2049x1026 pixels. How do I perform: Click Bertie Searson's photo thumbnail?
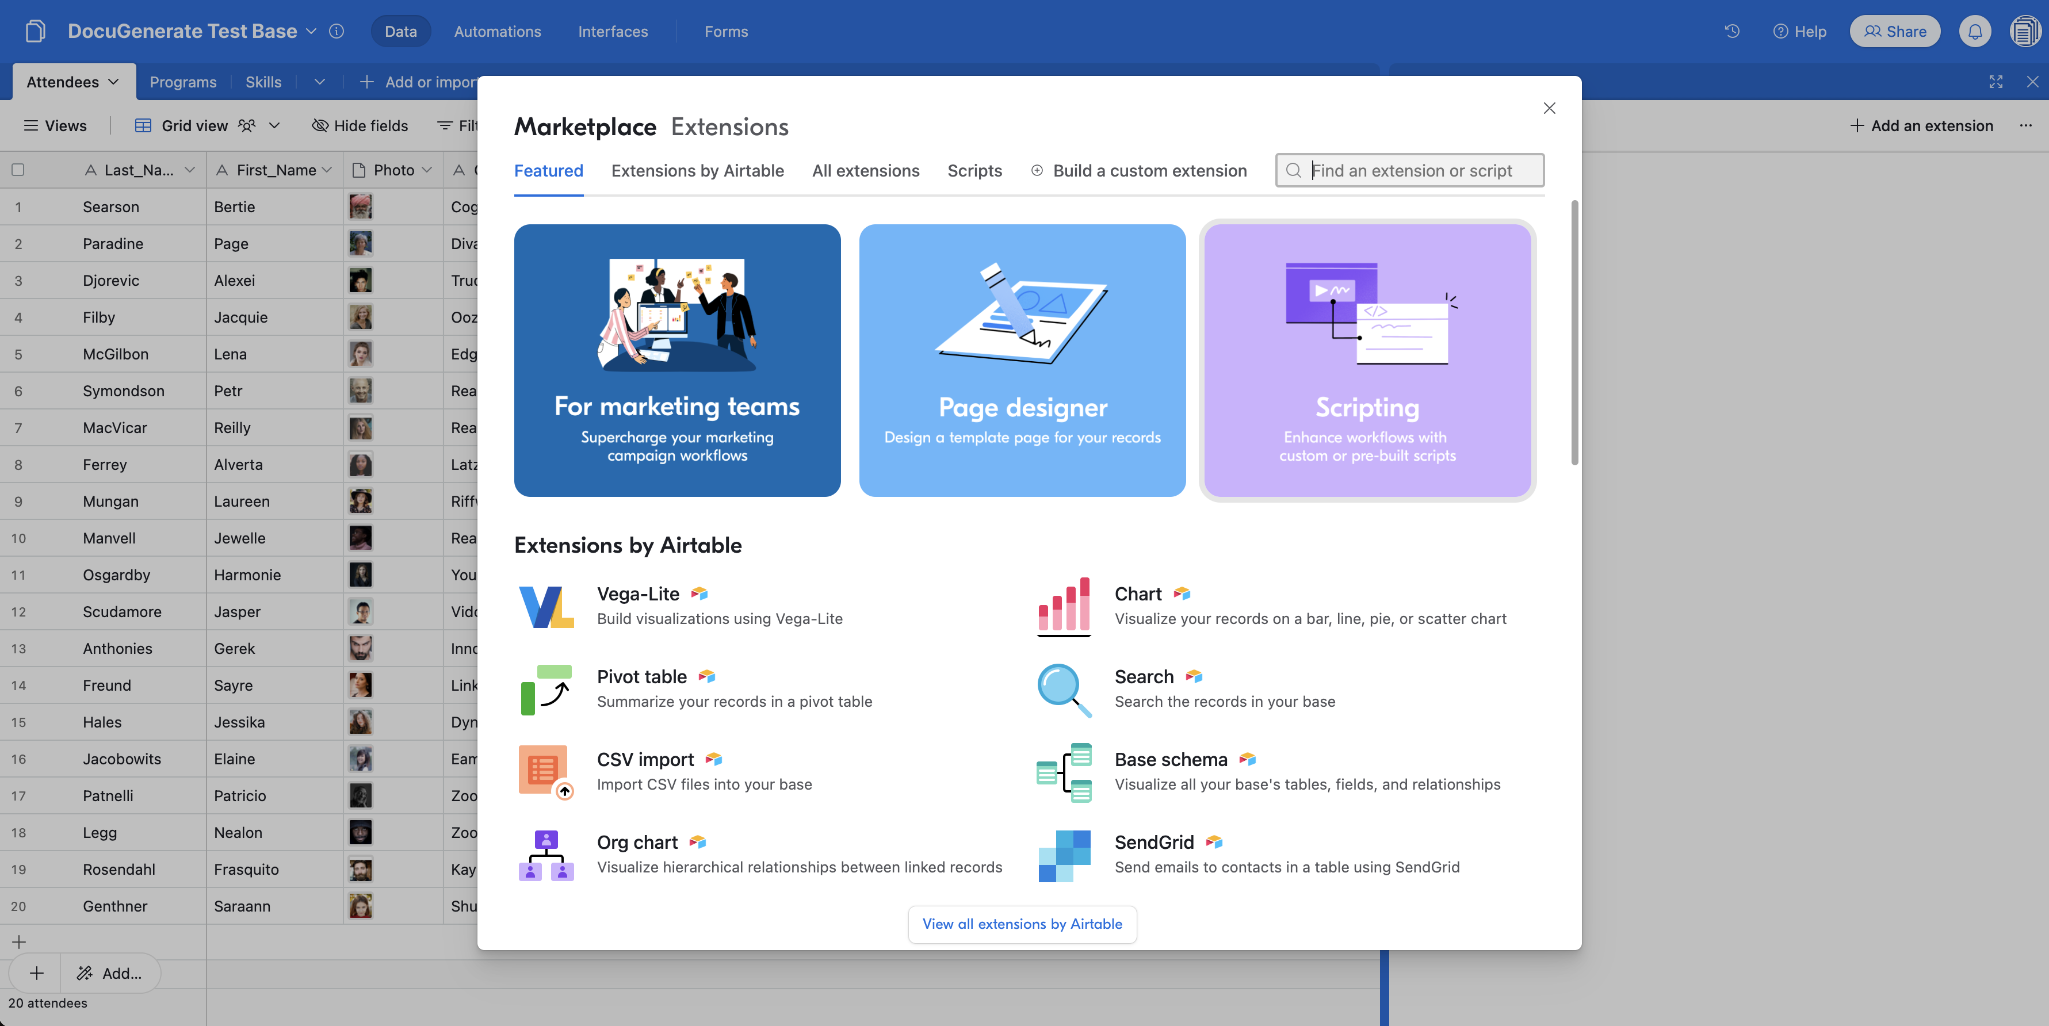tap(360, 206)
